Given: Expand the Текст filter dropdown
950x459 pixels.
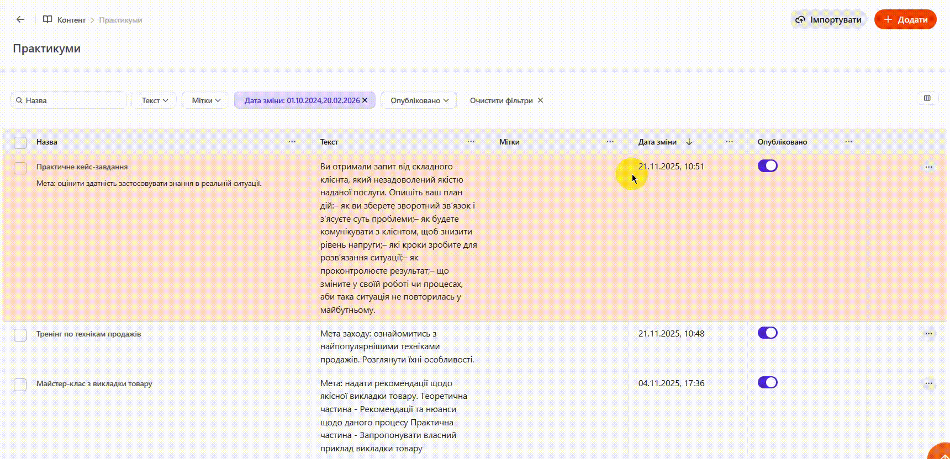Looking at the screenshot, I should point(154,100).
